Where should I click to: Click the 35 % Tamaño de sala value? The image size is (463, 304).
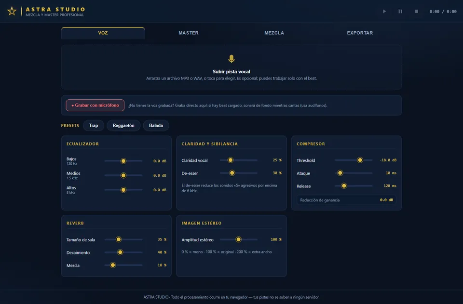162,239
